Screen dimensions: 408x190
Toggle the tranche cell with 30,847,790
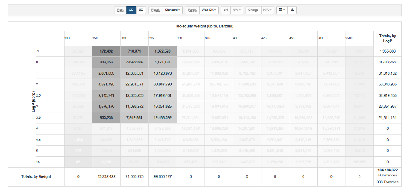(x=162, y=84)
